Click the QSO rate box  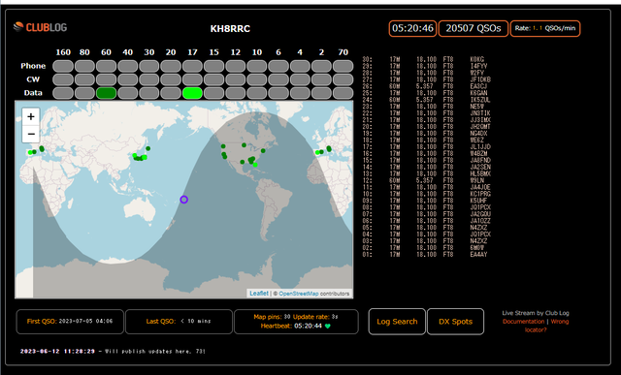click(x=545, y=28)
